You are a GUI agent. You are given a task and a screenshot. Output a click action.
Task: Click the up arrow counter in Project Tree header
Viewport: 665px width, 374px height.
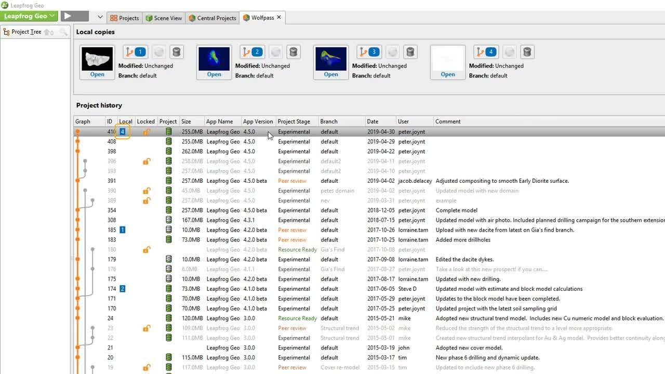pos(48,32)
